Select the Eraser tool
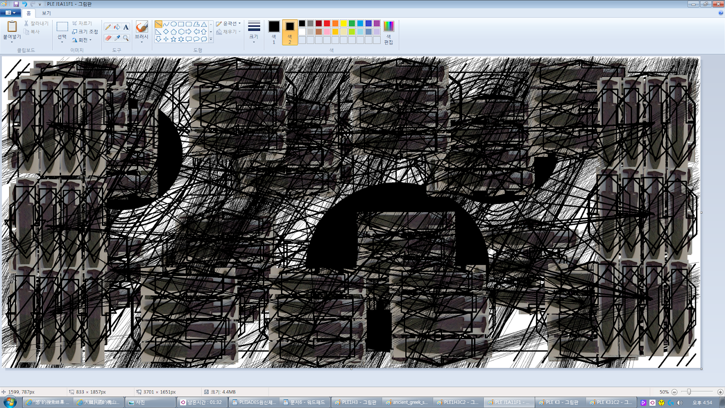 pyautogui.click(x=108, y=38)
